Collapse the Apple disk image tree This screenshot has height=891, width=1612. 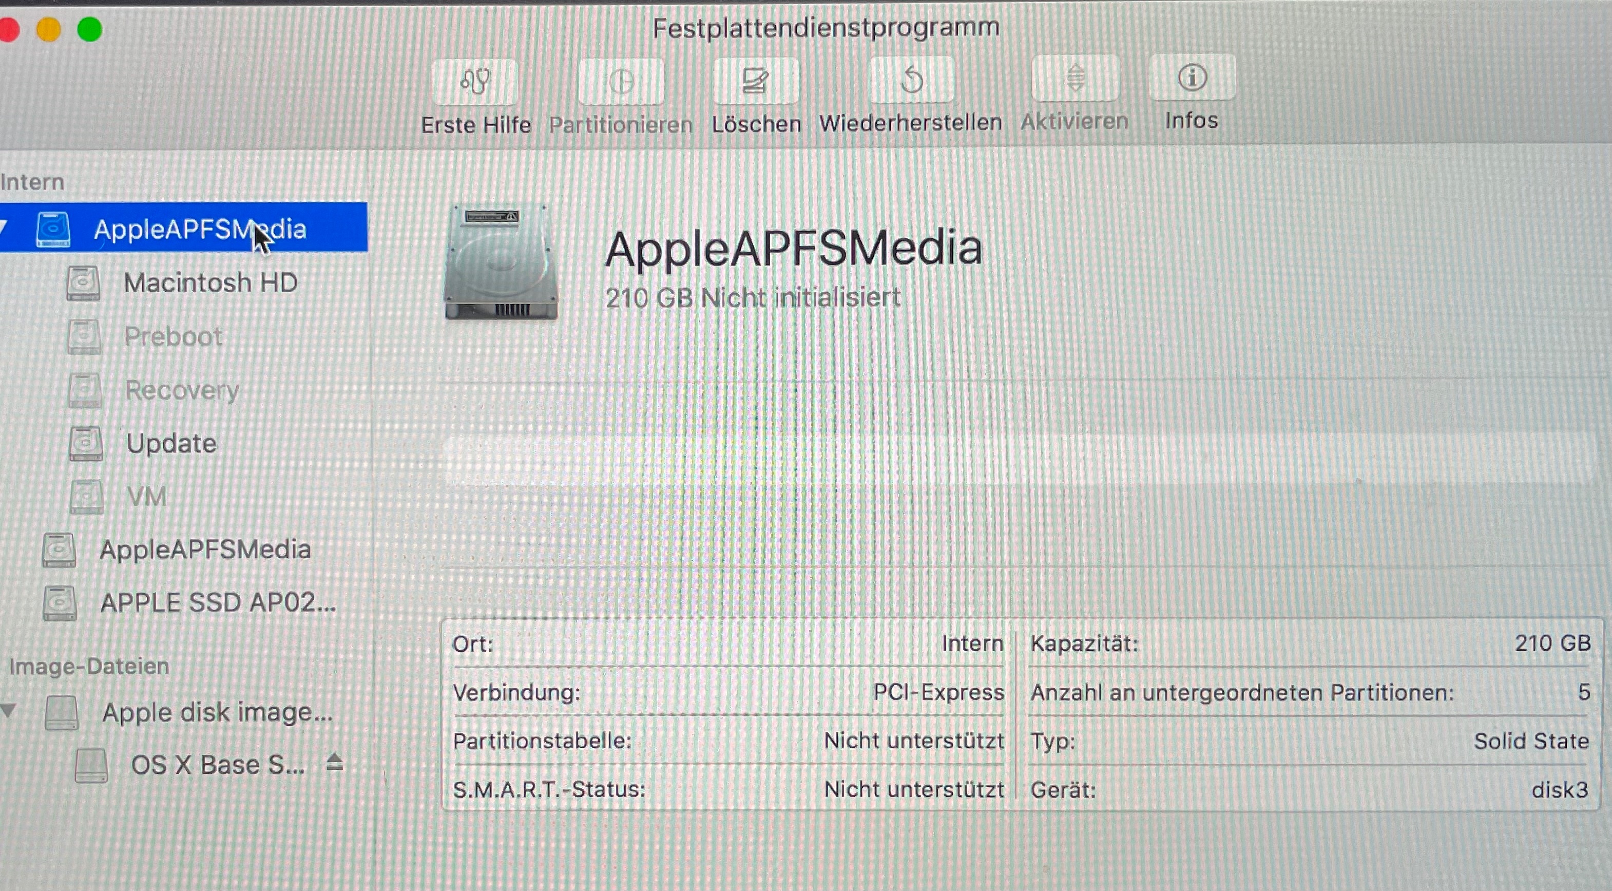click(x=8, y=710)
